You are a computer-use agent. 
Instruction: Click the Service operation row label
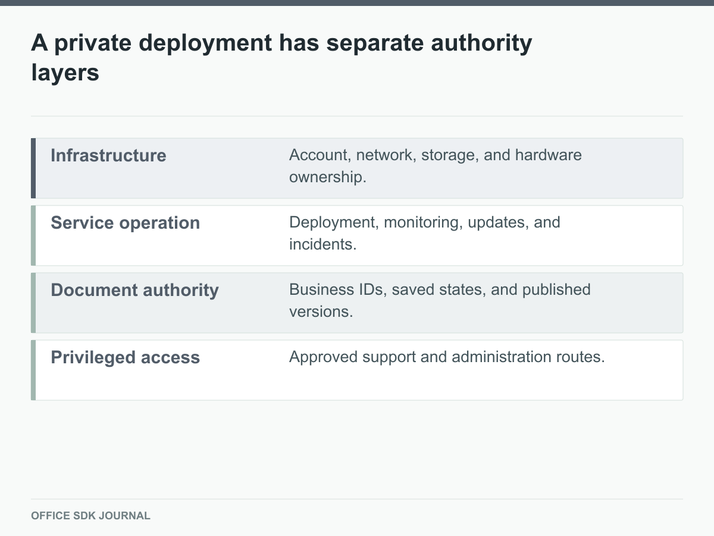coord(125,223)
